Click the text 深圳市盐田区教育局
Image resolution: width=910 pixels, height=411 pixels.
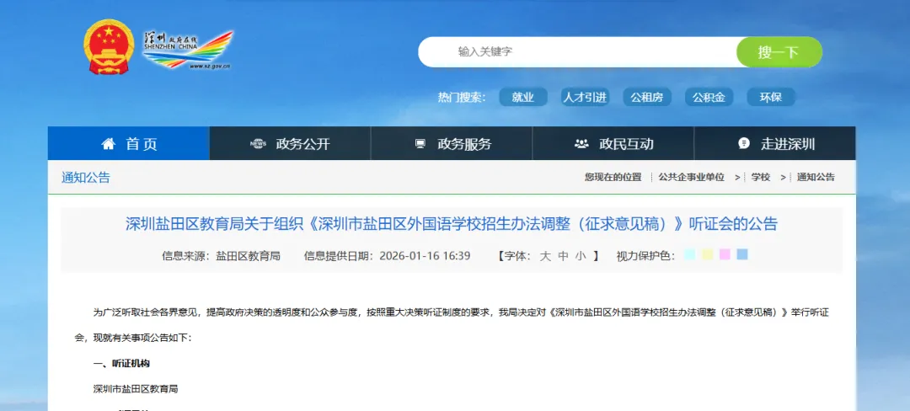[135, 388]
